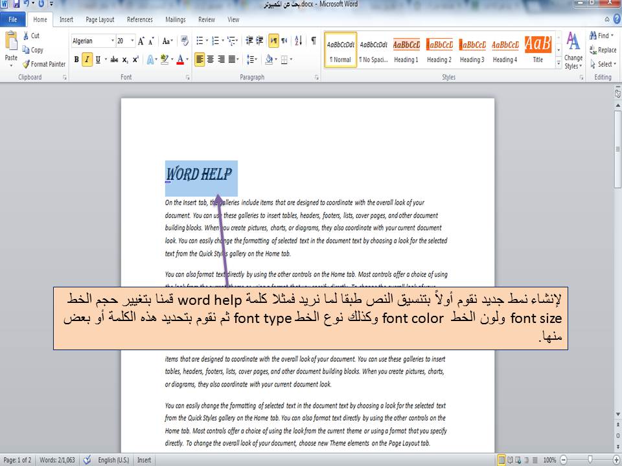622x466 pixels.
Task: Apply the Title style
Action: click(x=538, y=50)
